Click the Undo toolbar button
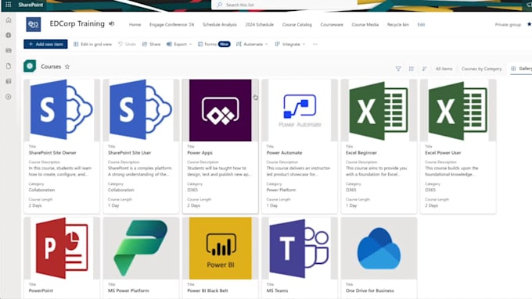The width and height of the screenshot is (532, 299). point(127,44)
